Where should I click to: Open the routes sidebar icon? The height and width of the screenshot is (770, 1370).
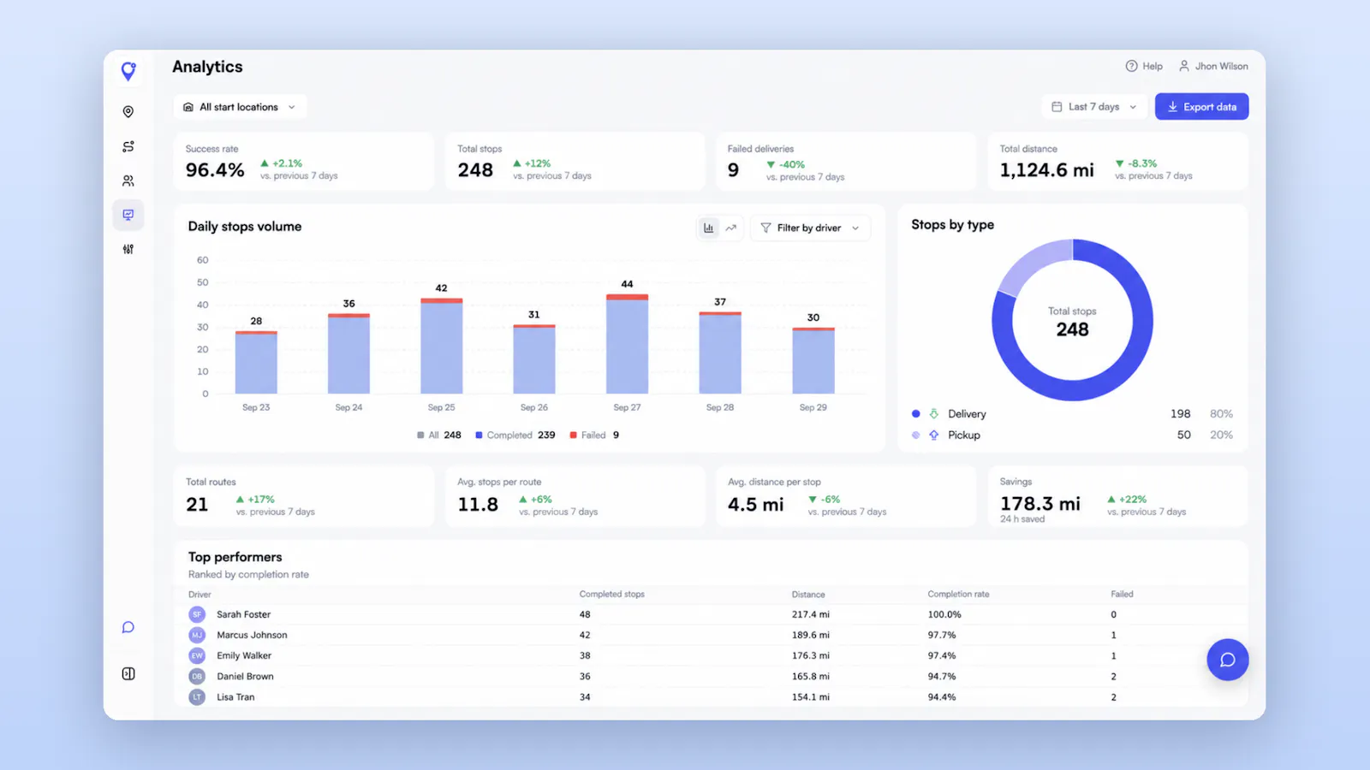(128, 146)
